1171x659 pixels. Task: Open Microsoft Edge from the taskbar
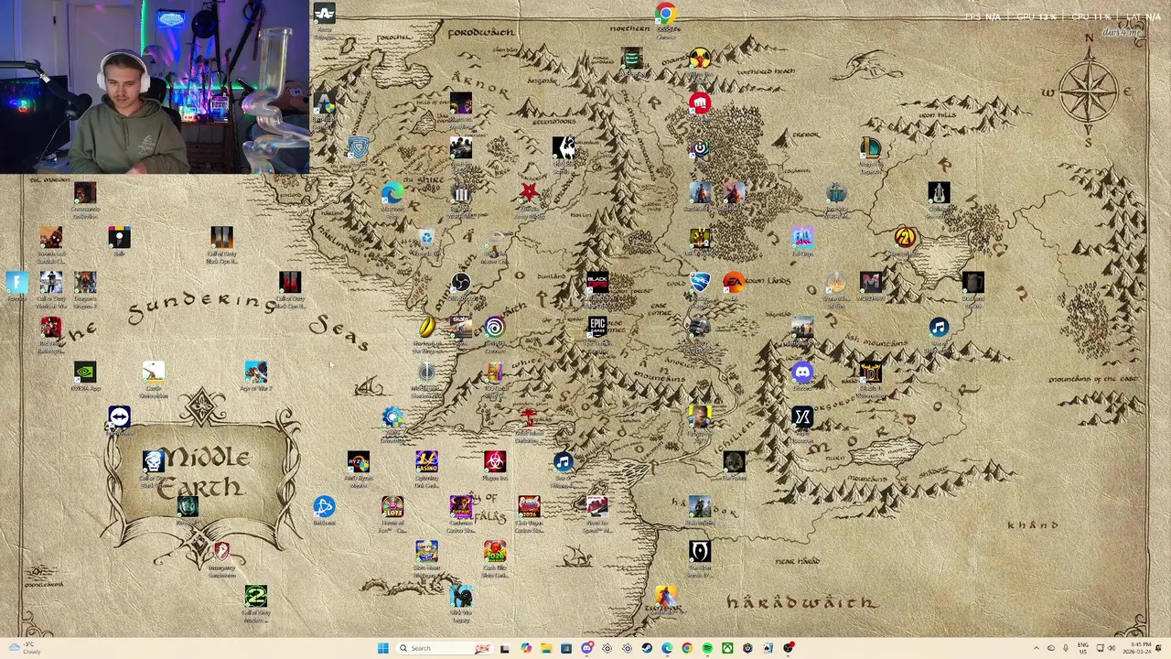coord(667,648)
